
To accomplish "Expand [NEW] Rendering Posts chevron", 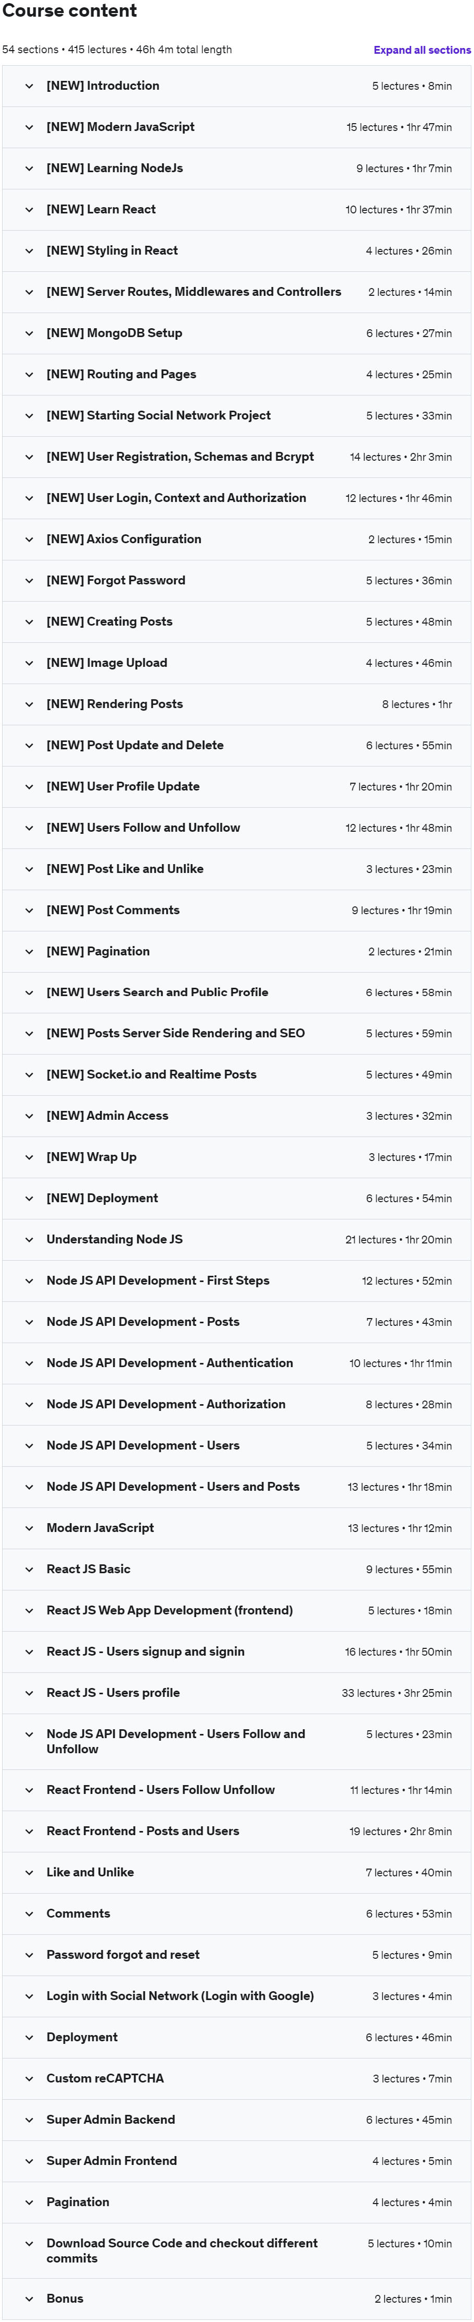I will tap(29, 704).
